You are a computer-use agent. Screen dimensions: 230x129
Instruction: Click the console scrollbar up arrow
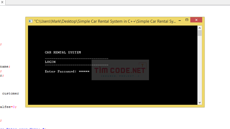(x=200, y=28)
